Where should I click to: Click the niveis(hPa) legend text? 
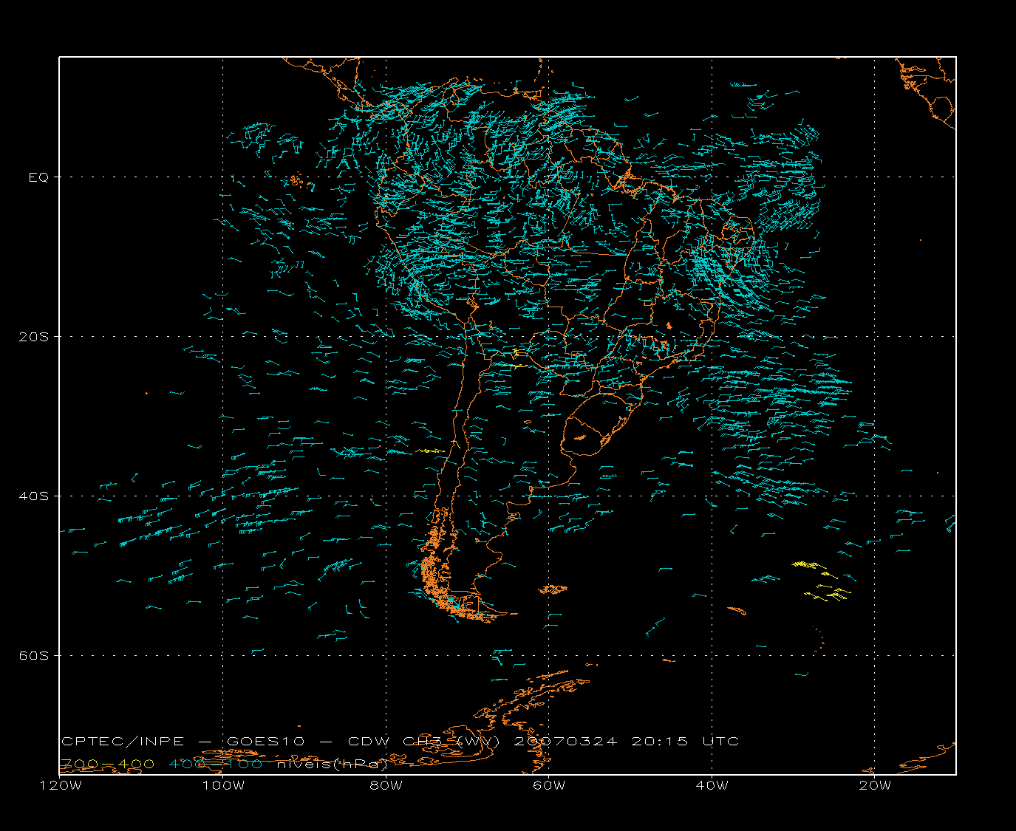(x=333, y=765)
